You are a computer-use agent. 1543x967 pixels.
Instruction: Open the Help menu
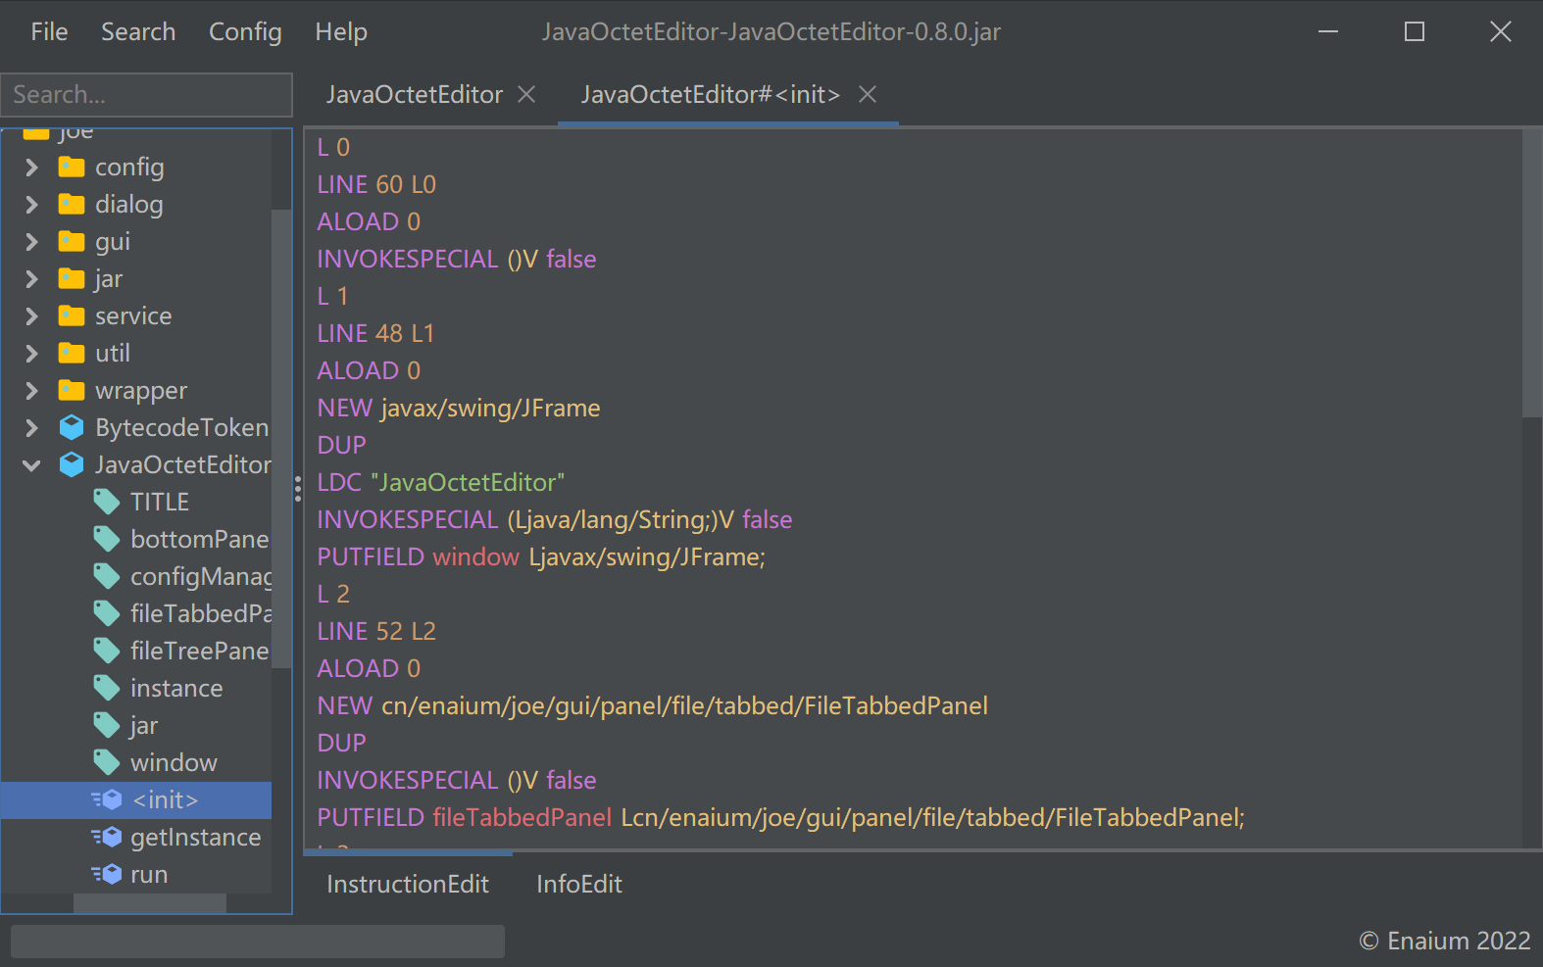pos(341,32)
